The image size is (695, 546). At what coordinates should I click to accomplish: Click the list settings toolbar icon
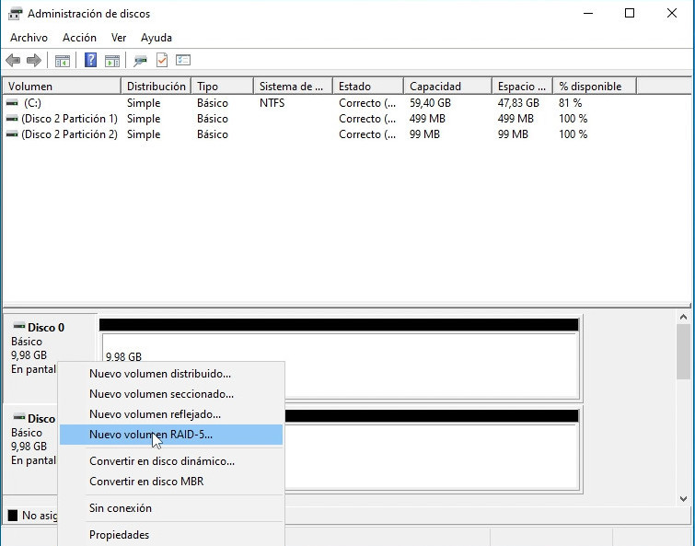183,61
